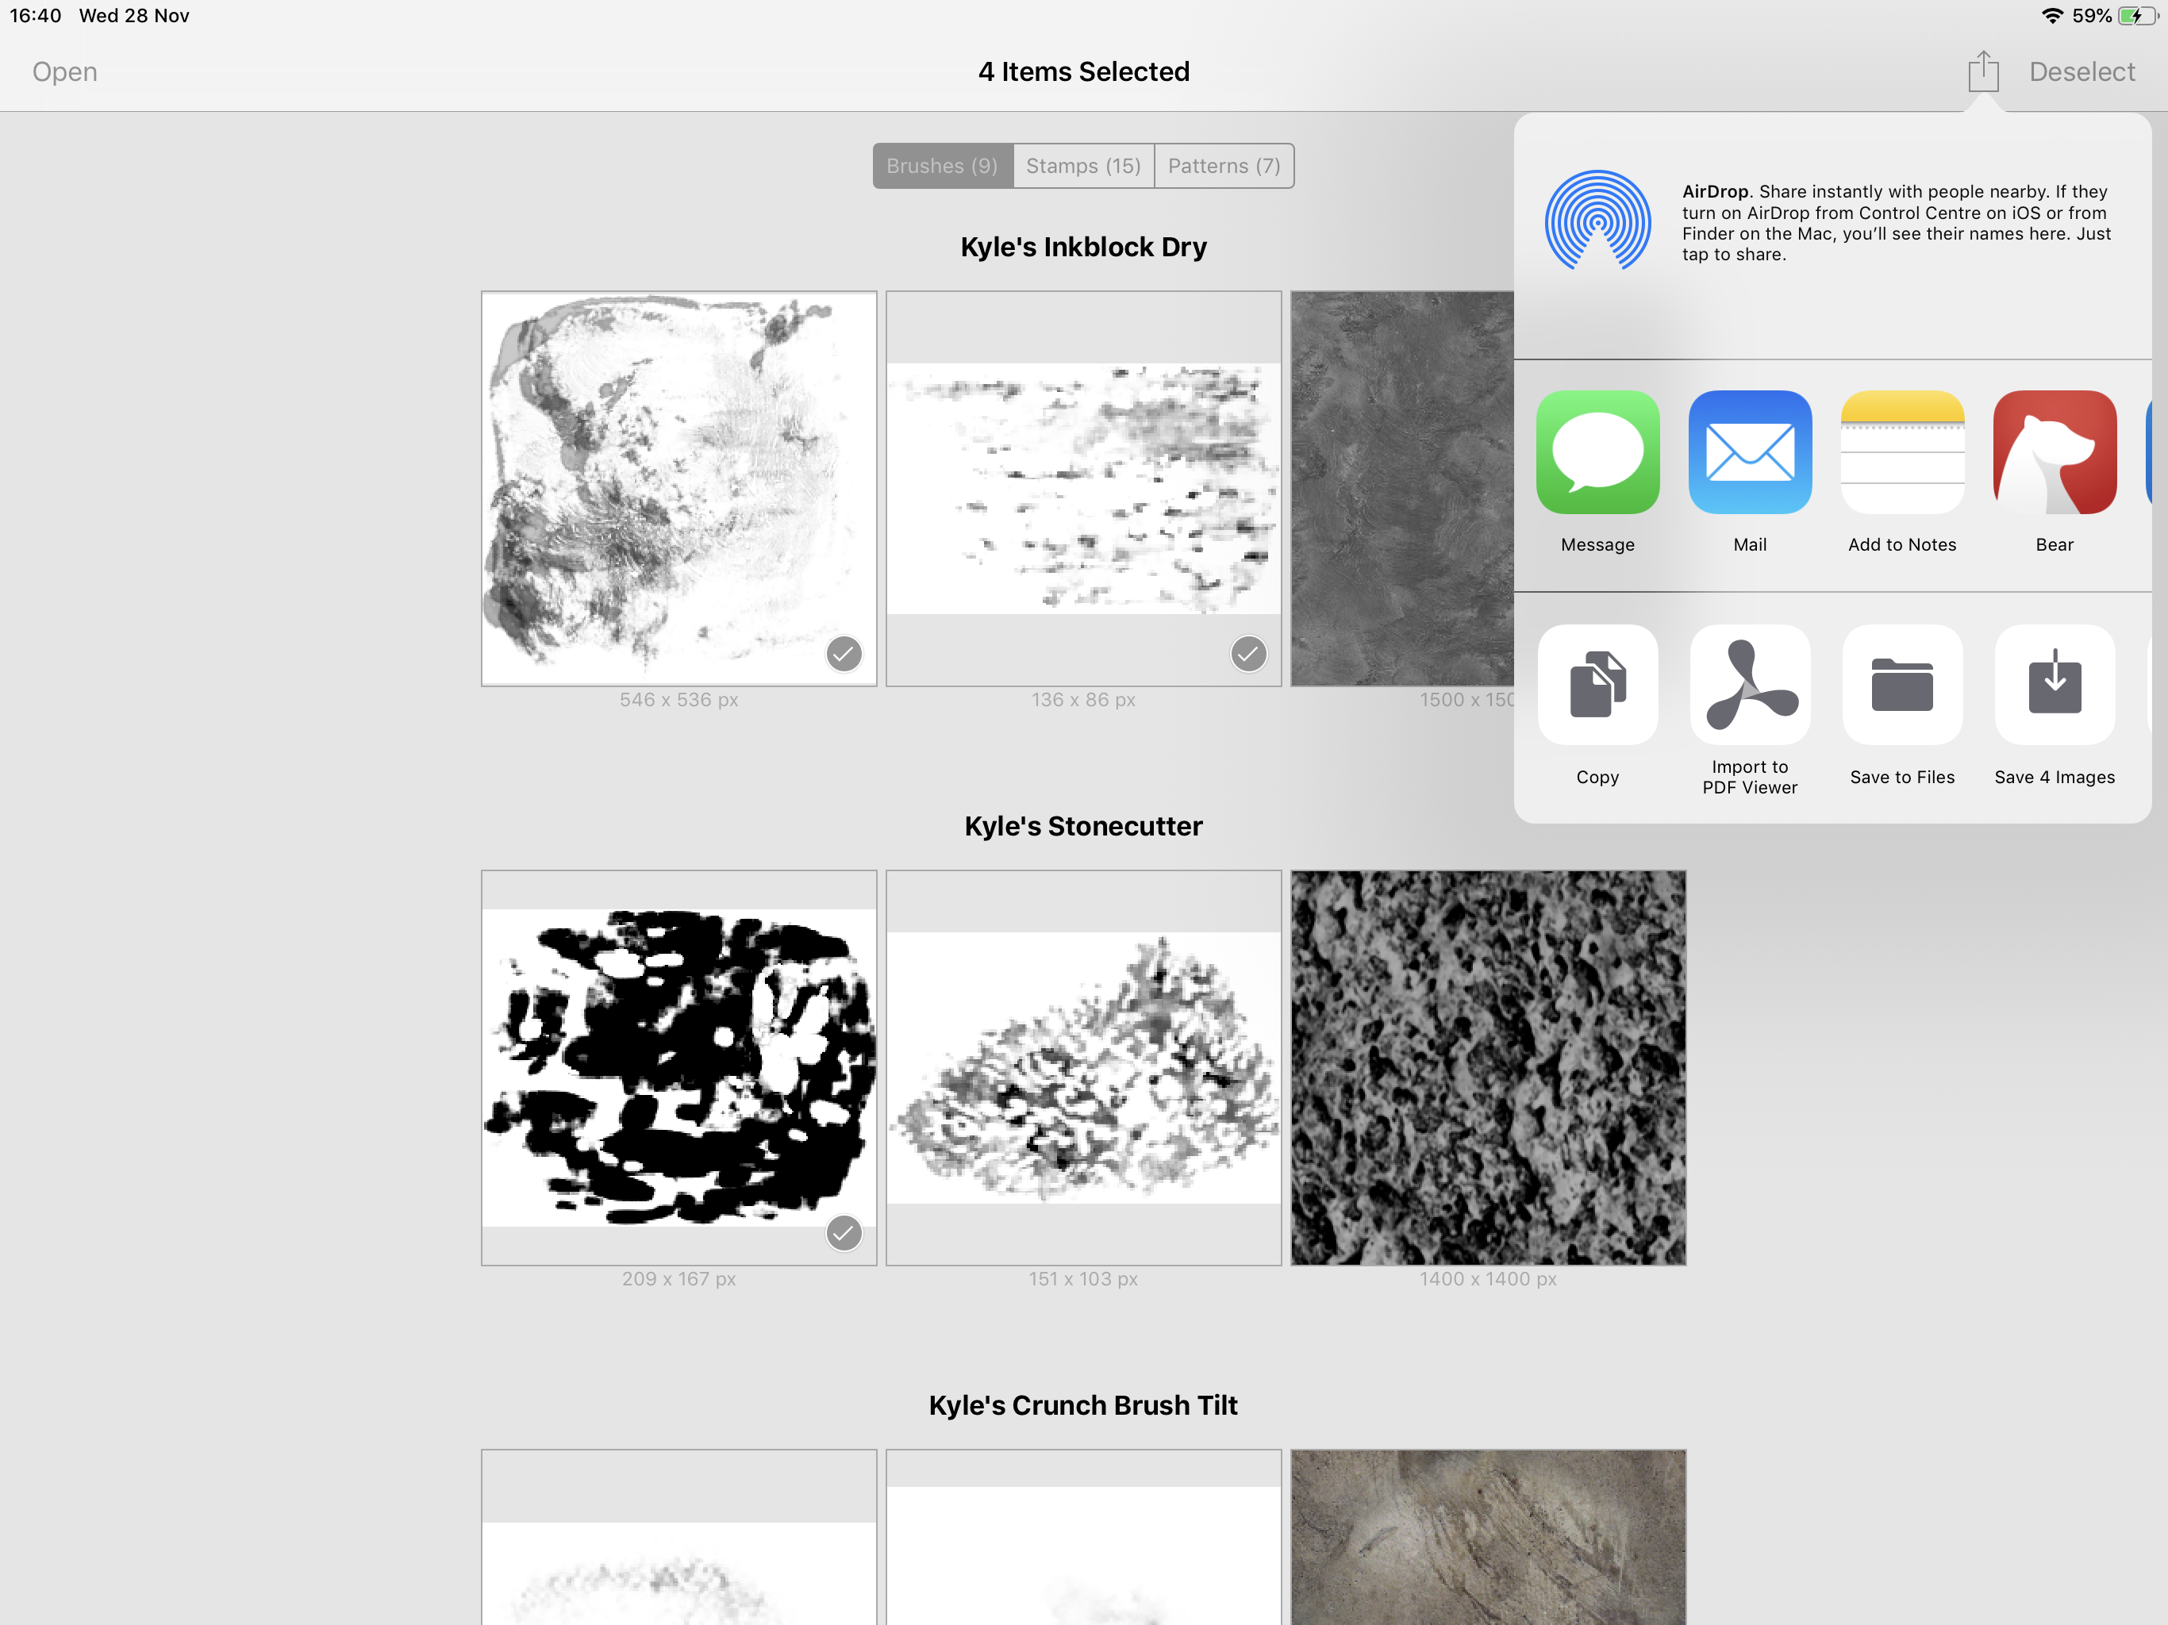
Task: Switch to the Stamps (15) tab
Action: [x=1083, y=166]
